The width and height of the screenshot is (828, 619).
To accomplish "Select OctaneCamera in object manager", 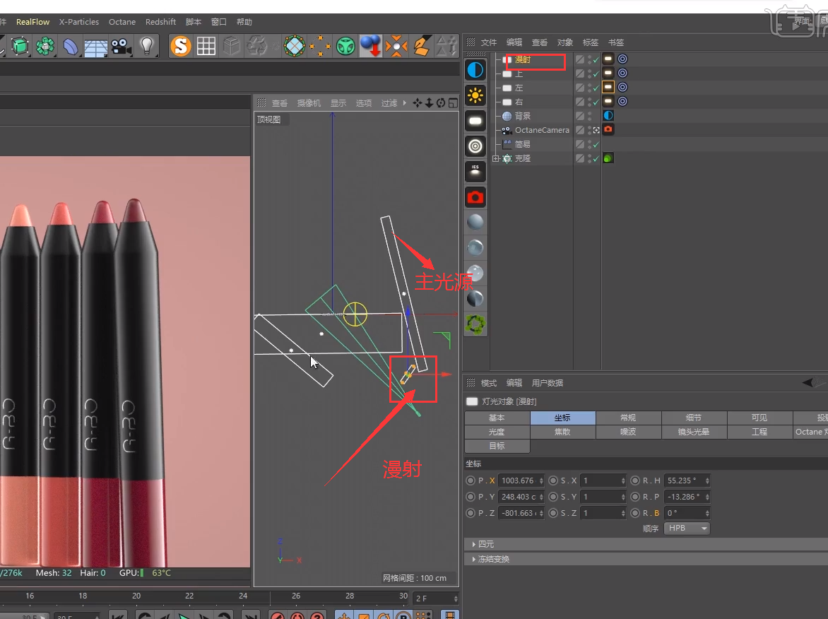I will 541,130.
